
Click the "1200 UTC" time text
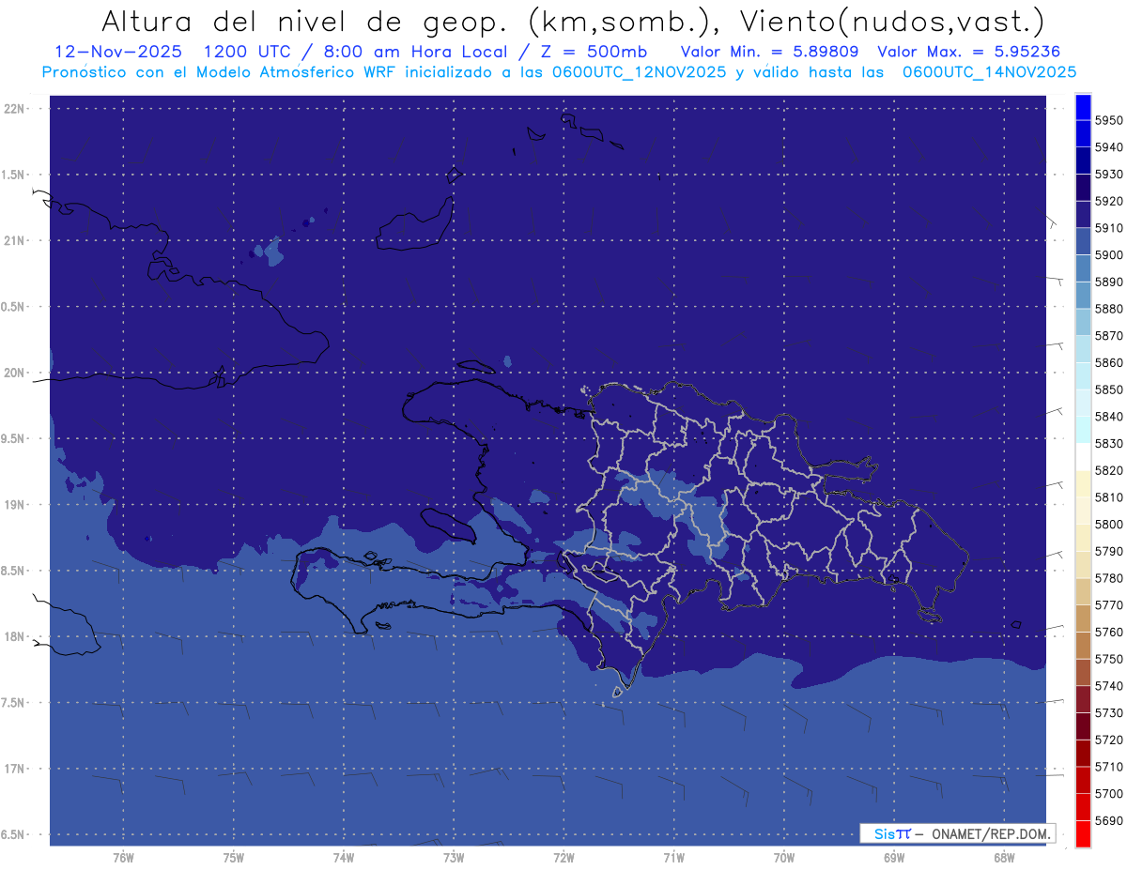pos(257,52)
